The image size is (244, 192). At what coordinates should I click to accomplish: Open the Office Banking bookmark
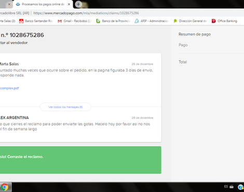click(224, 21)
